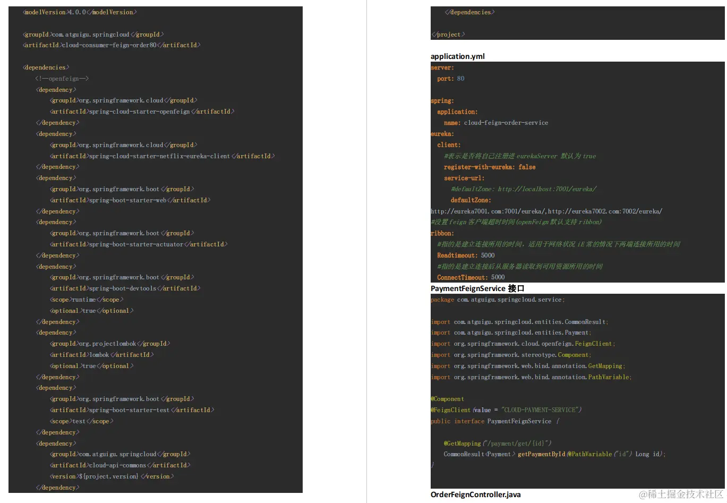Click the scope runtime line
The image size is (727, 503).
coord(87,300)
